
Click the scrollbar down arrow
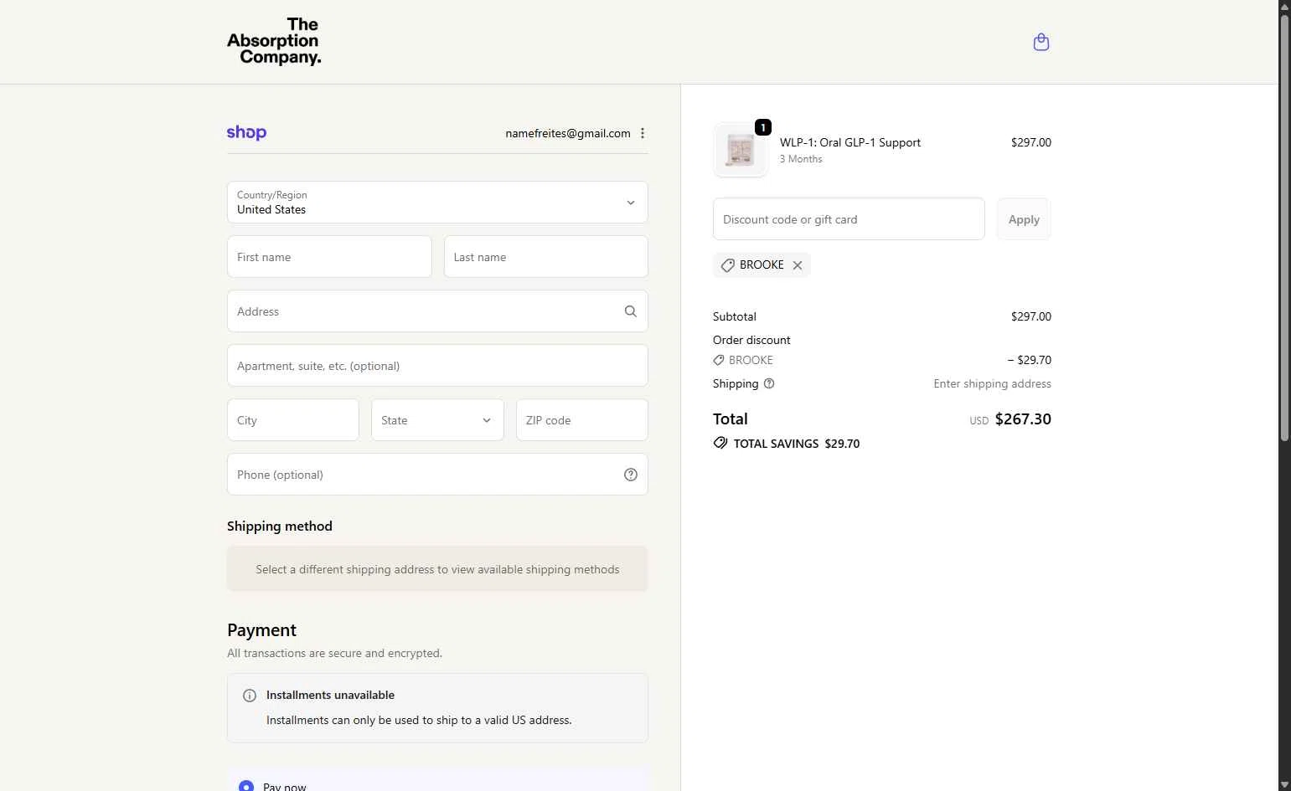pyautogui.click(x=1284, y=784)
